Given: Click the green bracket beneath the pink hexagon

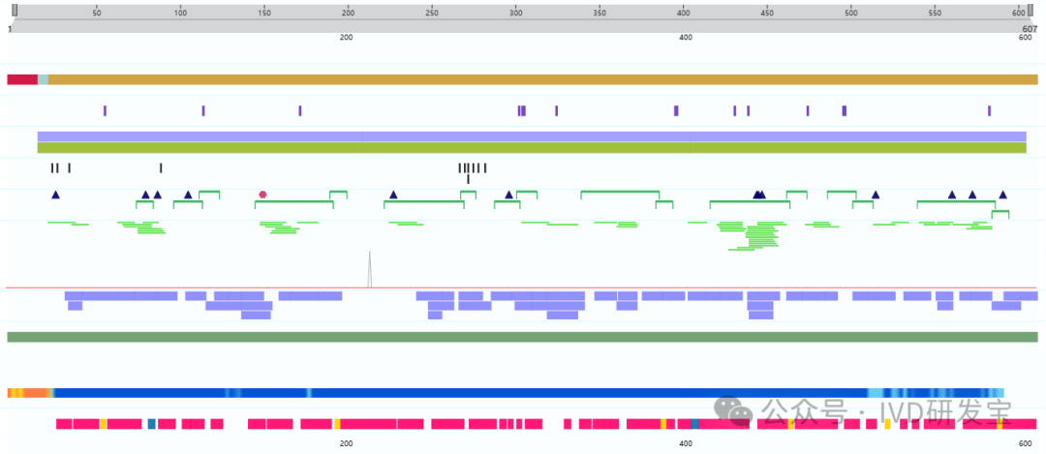Looking at the screenshot, I should 294,202.
